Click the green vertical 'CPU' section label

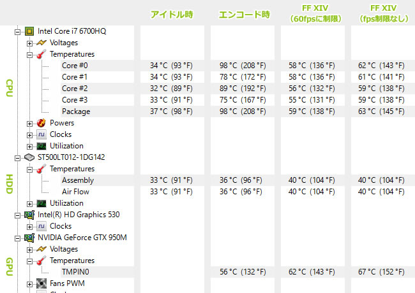coord(10,88)
